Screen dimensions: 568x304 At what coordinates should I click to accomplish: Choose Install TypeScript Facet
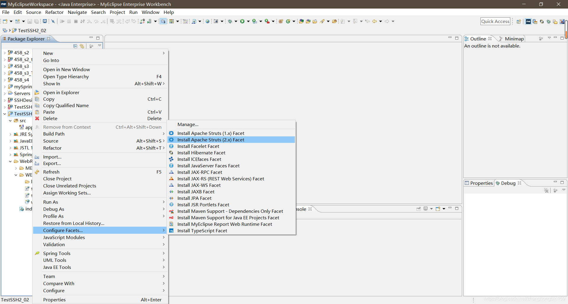(x=231, y=231)
